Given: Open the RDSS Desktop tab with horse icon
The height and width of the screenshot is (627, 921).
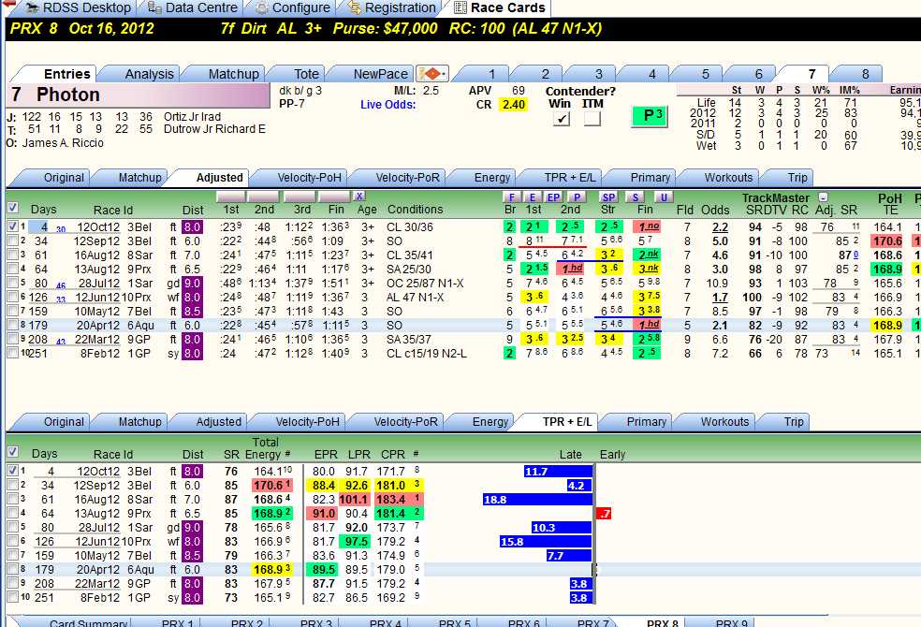Looking at the screenshot, I should (78, 7).
